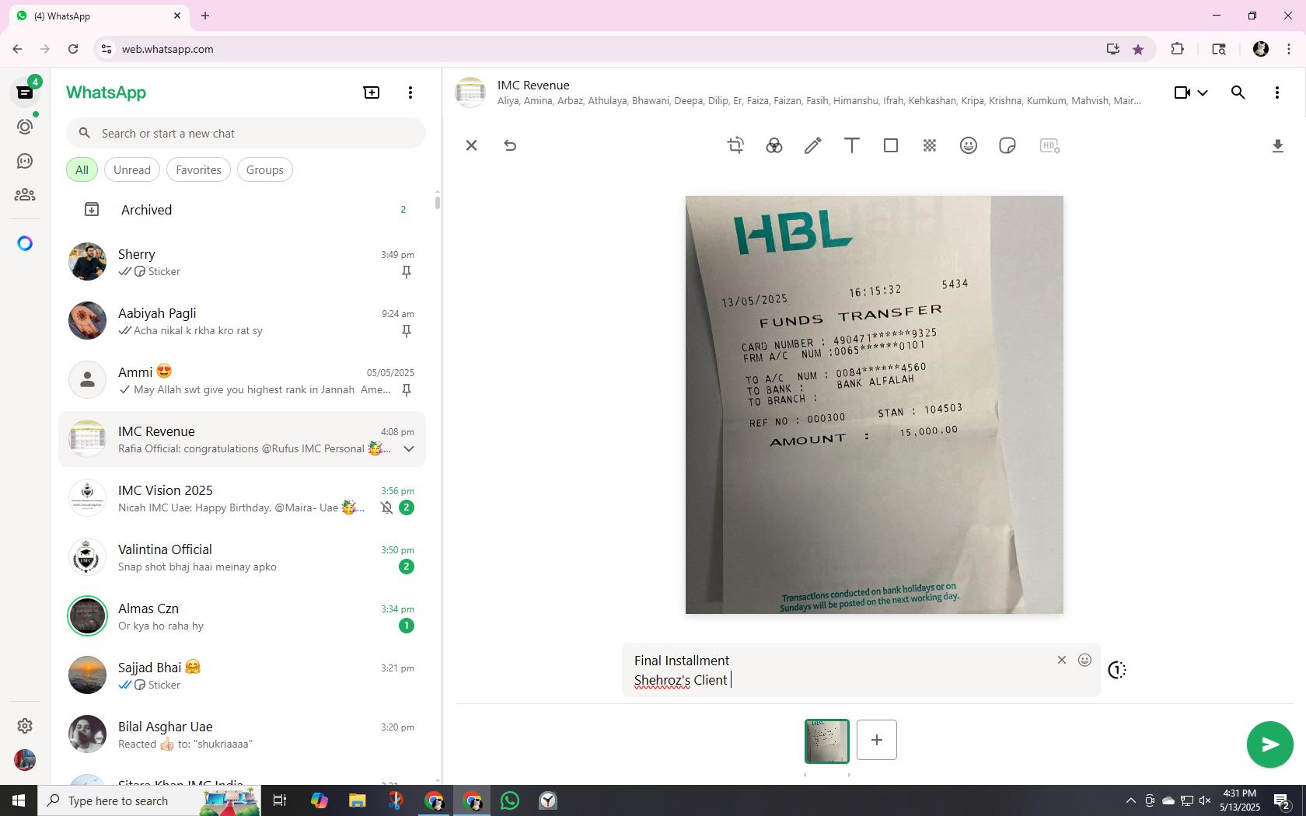Select the blur pixelate tool

pos(930,145)
